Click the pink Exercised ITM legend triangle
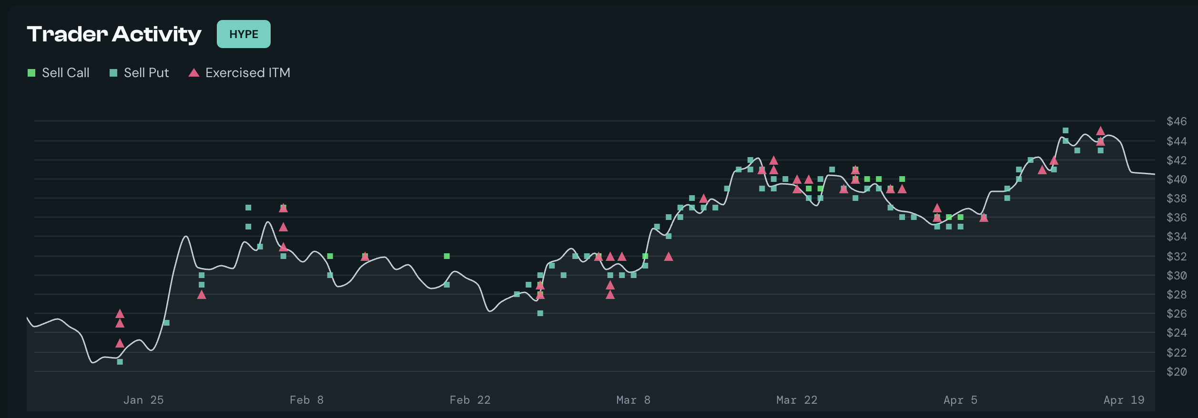This screenshot has height=418, width=1198. coord(193,73)
